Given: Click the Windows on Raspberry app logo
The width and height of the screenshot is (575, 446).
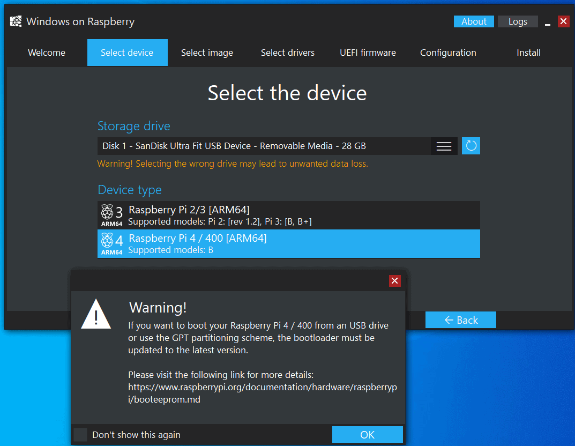Looking at the screenshot, I should click(16, 21).
